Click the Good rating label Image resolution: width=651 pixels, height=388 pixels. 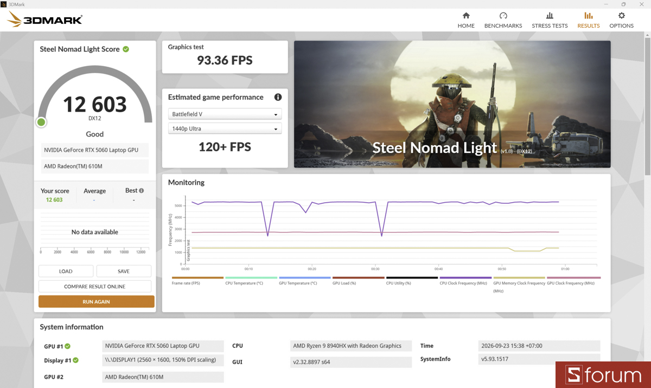tap(95, 134)
